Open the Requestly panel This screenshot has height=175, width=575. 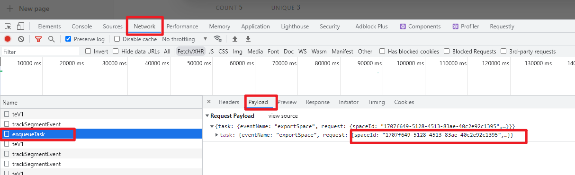(502, 26)
